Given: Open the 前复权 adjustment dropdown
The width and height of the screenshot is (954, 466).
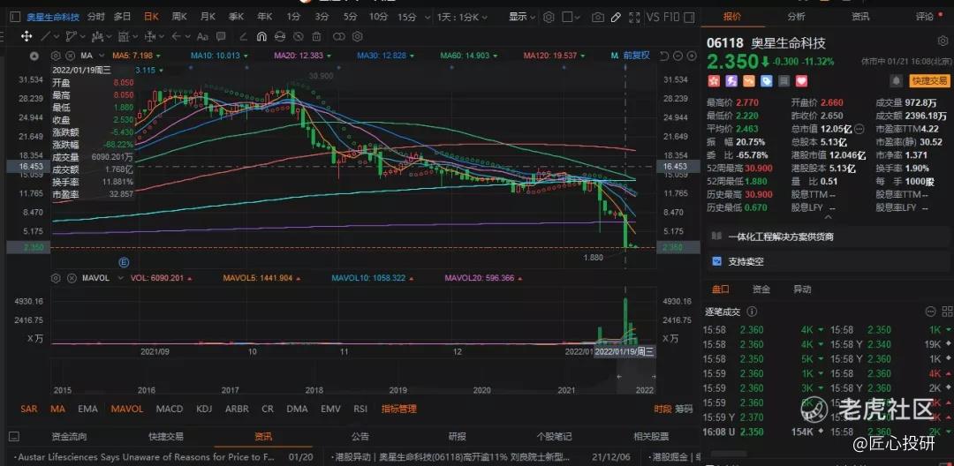Looking at the screenshot, I should 636,56.
